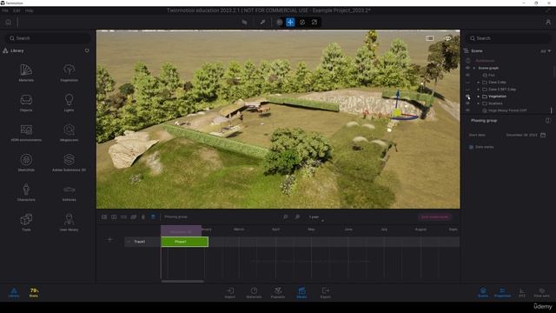Select the Vegetation tree row
This screenshot has height=313, width=556.
pyautogui.click(x=508, y=97)
